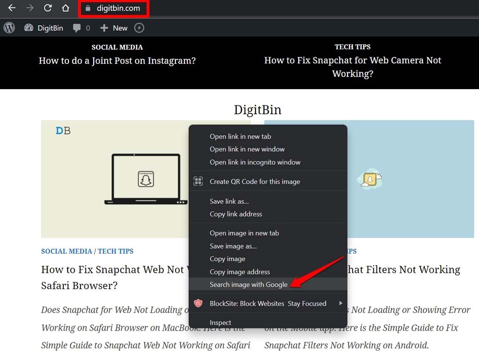This screenshot has width=479, height=354.
Task: Click the digitbin.com address bar
Action: coord(118,8)
